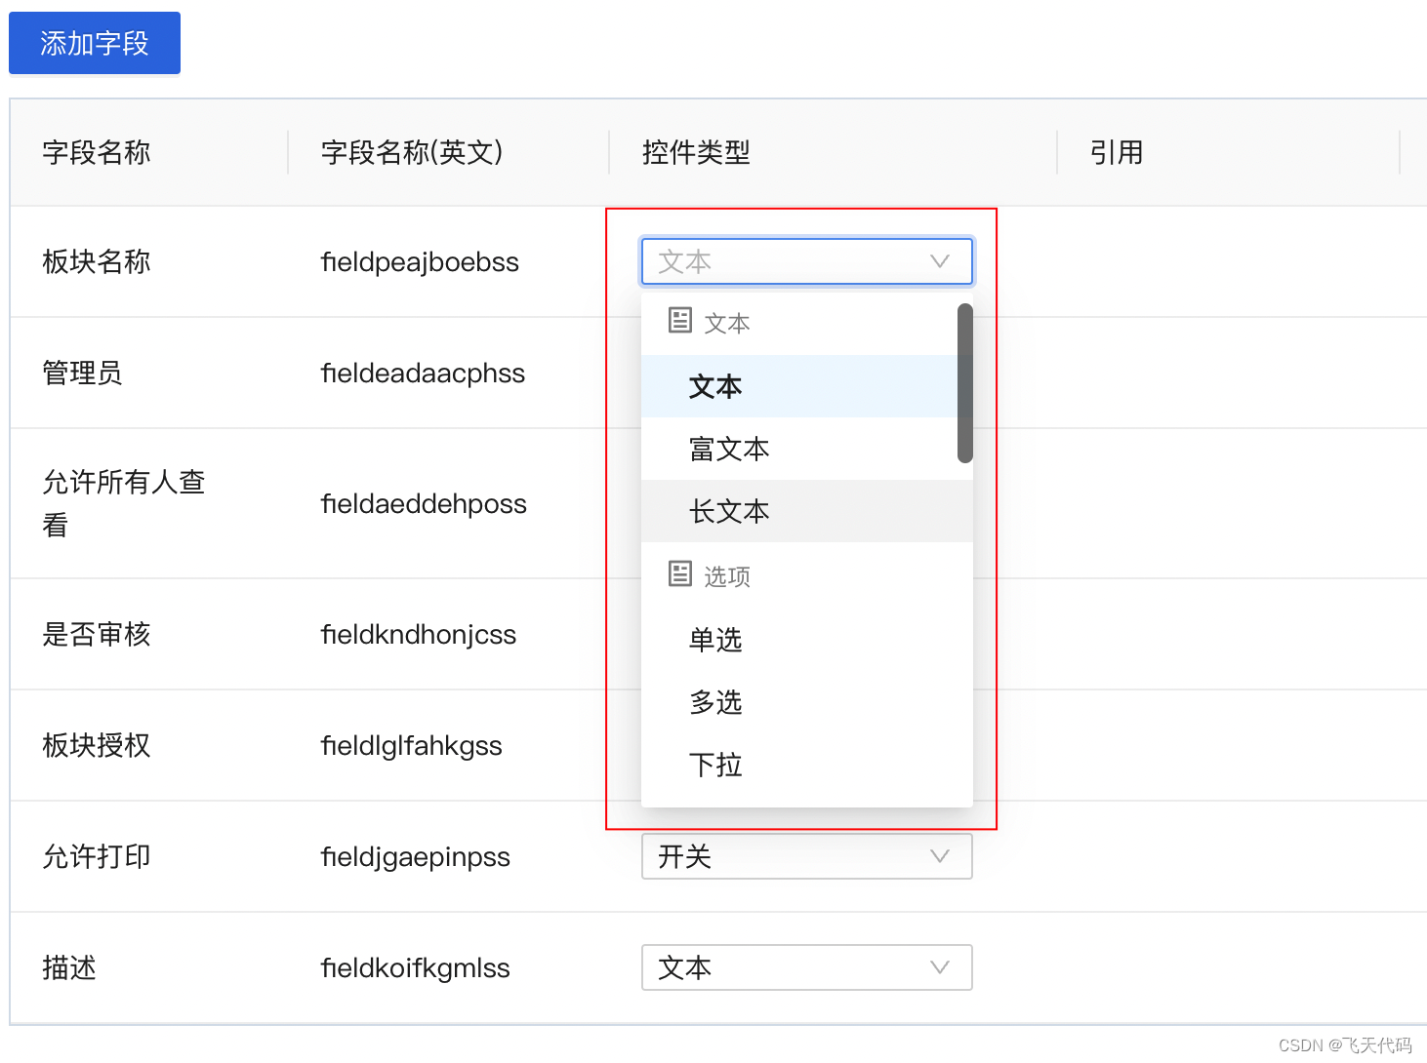Click the fieldpeajboebss cell
Screen dimensions: 1427x1063
pyautogui.click(x=420, y=261)
